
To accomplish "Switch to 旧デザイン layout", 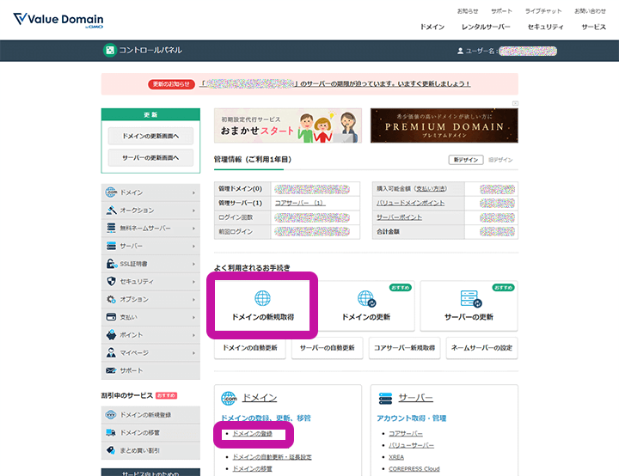I will click(500, 160).
